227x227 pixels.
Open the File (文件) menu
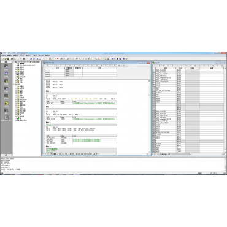point(3,55)
